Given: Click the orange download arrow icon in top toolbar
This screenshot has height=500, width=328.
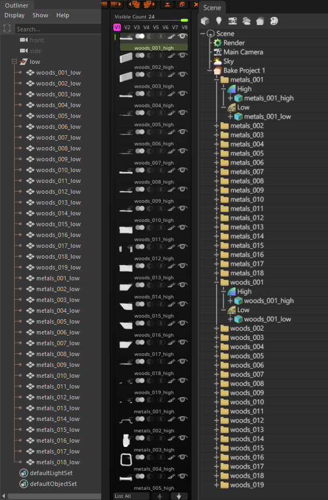Looking at the screenshot, I should click(167, 4).
